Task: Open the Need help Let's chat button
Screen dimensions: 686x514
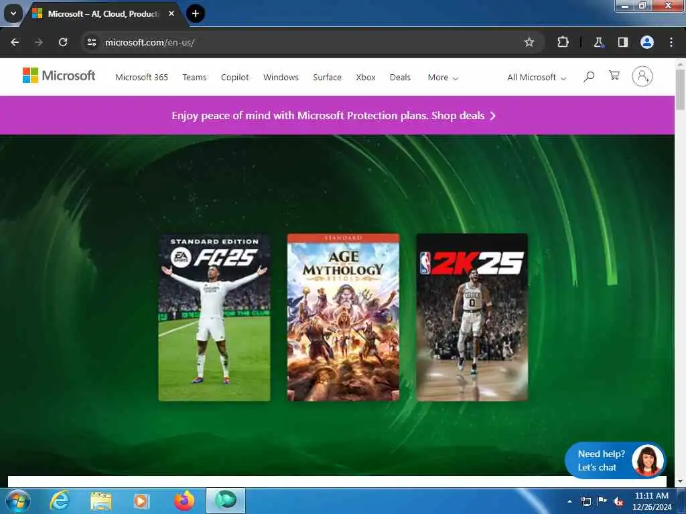Action: coord(616,460)
